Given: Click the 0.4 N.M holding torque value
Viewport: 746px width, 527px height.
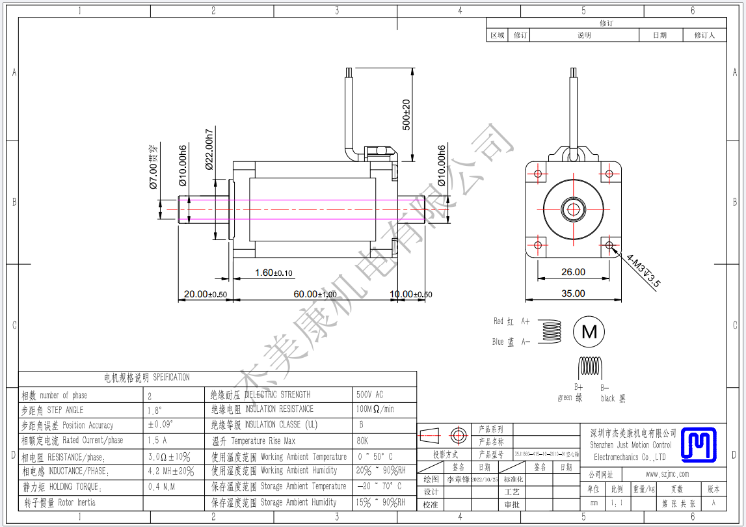Looking at the screenshot, I should click(x=161, y=487).
